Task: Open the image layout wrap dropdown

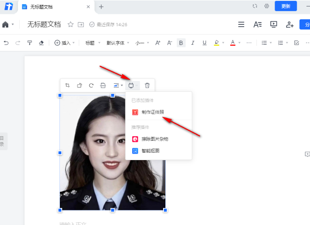Action: tap(118, 85)
